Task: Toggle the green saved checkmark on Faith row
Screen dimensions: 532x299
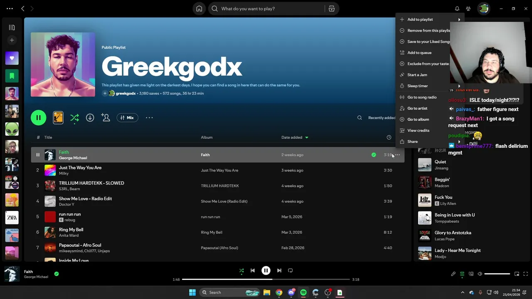Action: point(374,155)
